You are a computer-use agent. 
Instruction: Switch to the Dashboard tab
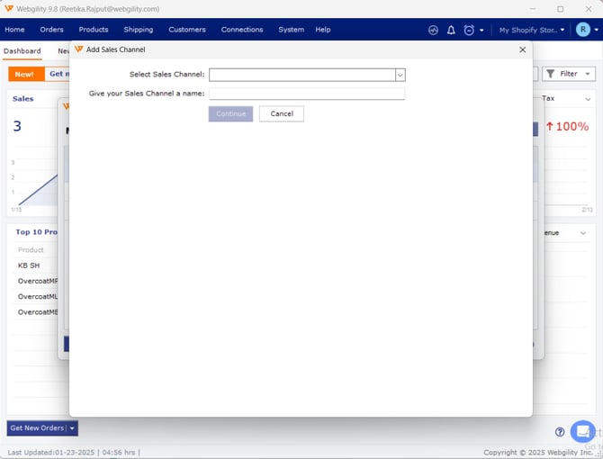tap(22, 51)
